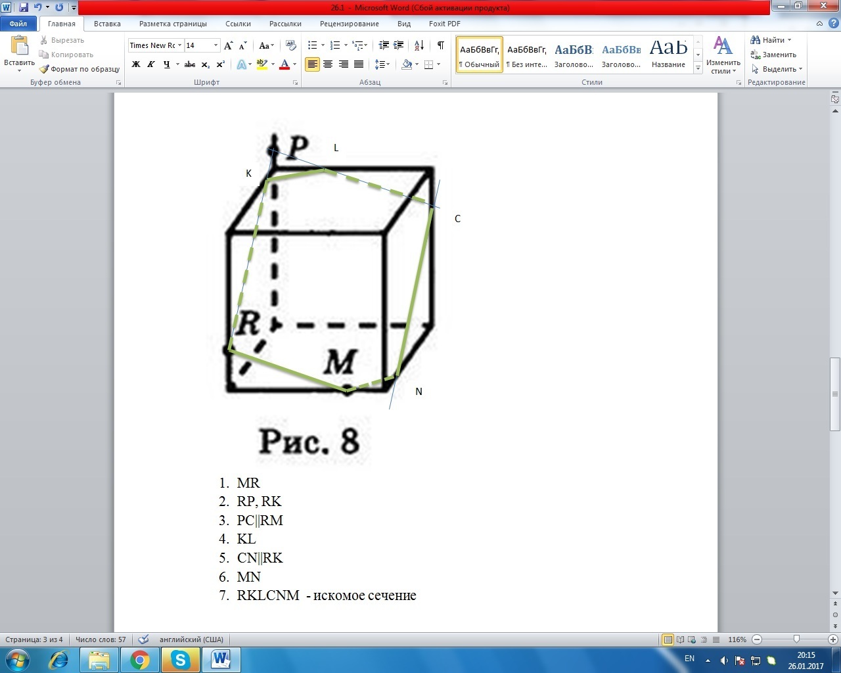Choose center text alignment

tap(328, 64)
